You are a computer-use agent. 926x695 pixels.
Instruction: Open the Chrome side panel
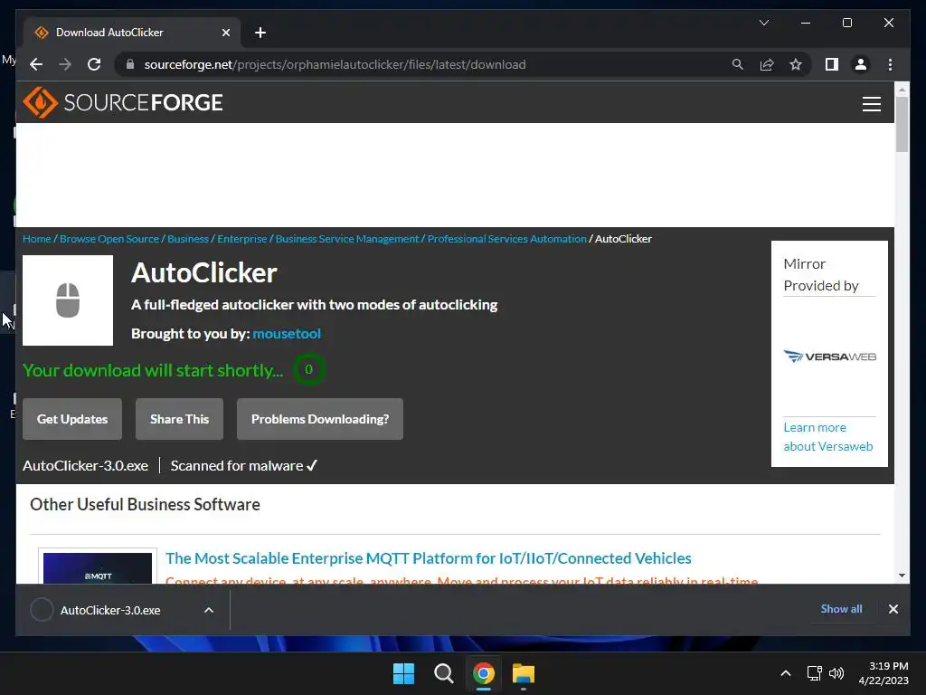click(x=832, y=64)
